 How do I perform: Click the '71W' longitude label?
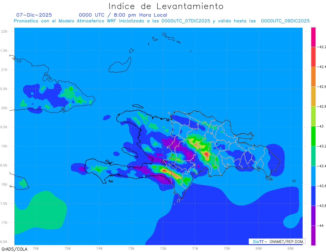(x=195, y=248)
